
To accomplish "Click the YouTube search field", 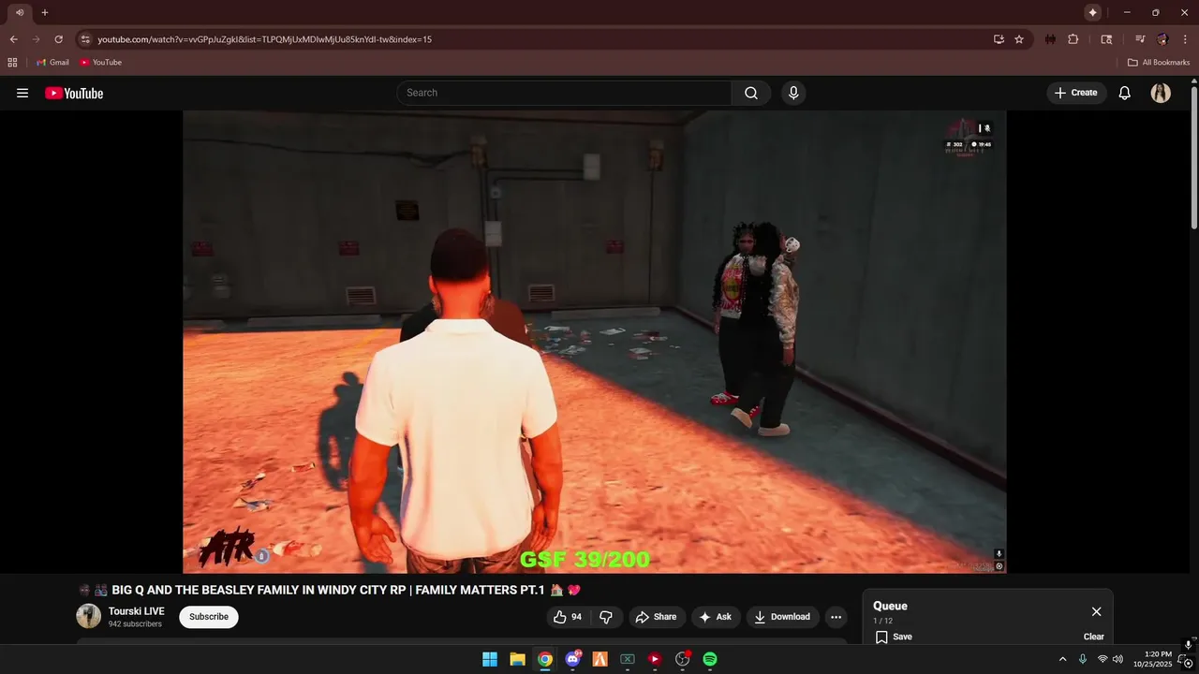I will click(x=564, y=93).
